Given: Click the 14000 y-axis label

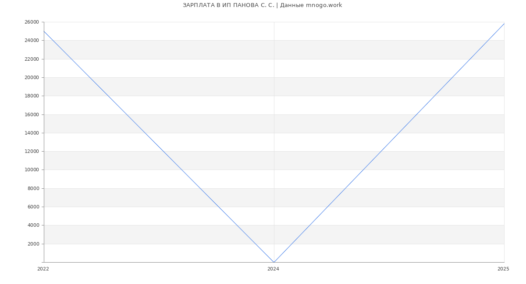Looking at the screenshot, I should point(32,133).
